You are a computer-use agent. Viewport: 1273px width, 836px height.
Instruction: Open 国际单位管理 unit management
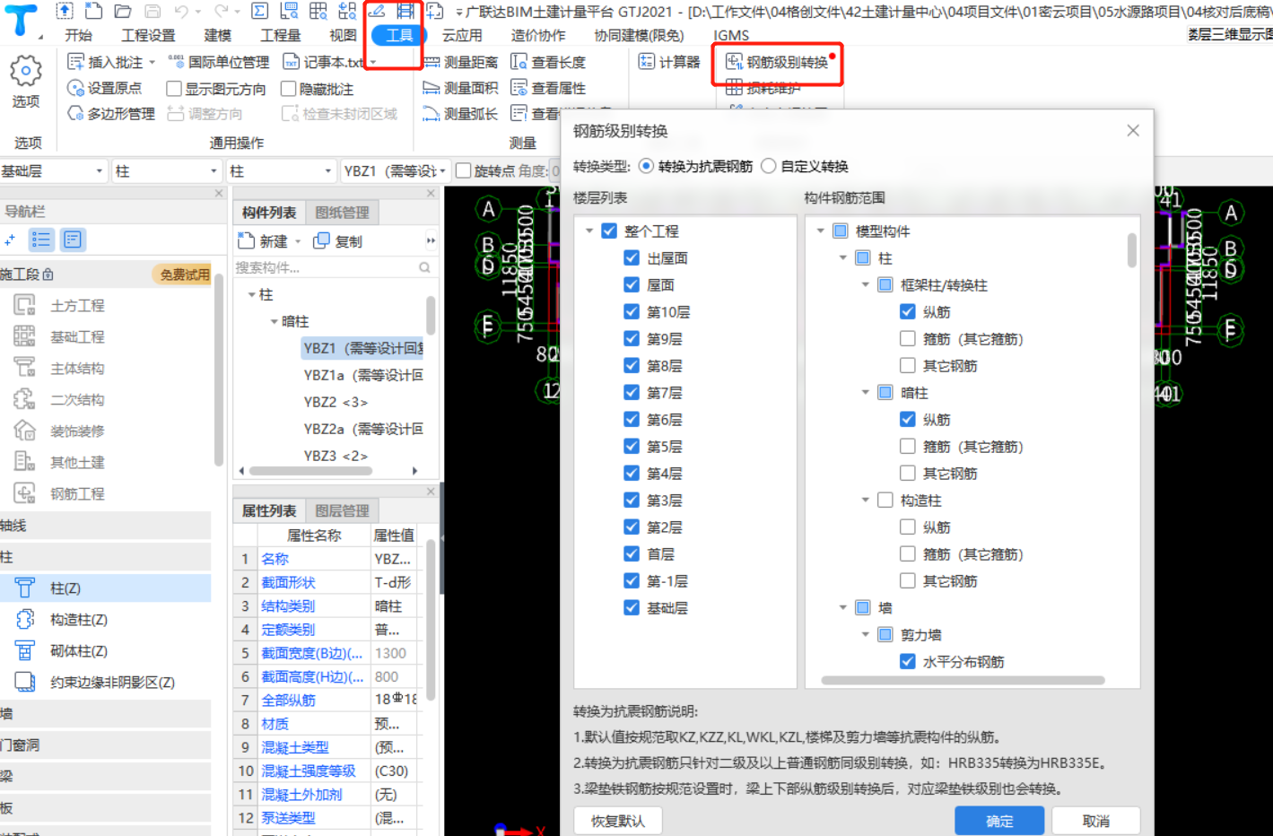(219, 62)
